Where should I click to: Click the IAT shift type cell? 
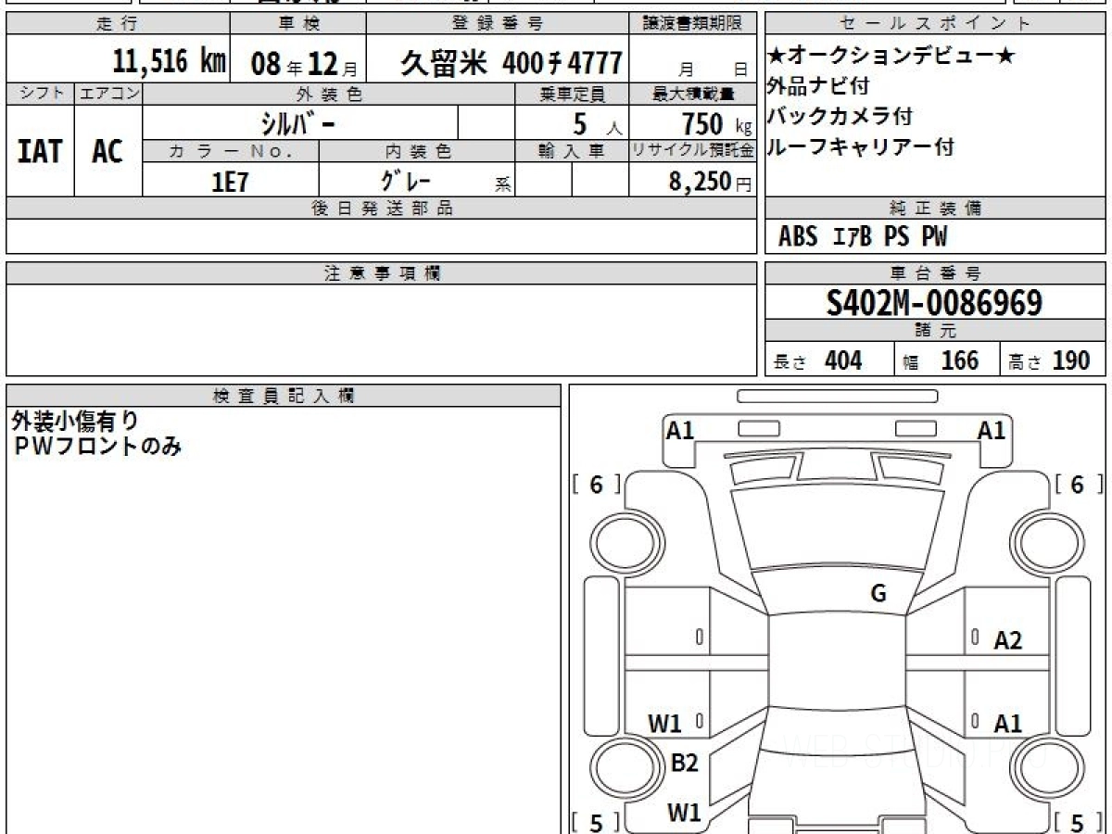[x=40, y=152]
